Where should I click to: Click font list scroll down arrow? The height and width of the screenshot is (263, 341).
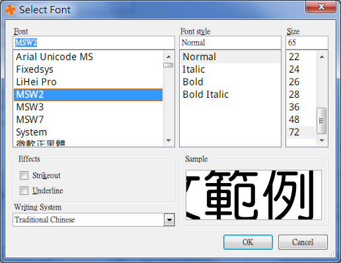click(169, 140)
